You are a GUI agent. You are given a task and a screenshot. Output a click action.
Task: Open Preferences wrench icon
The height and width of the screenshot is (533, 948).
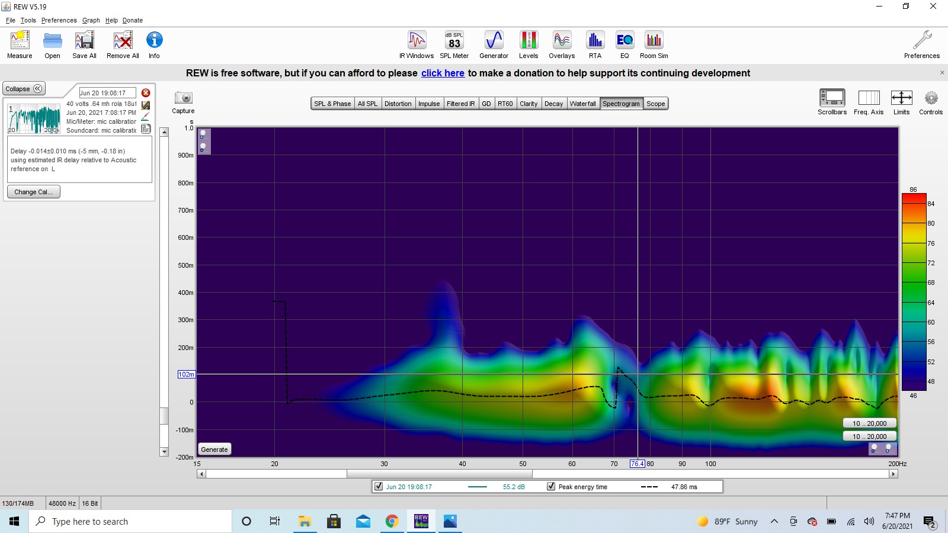pyautogui.click(x=922, y=40)
